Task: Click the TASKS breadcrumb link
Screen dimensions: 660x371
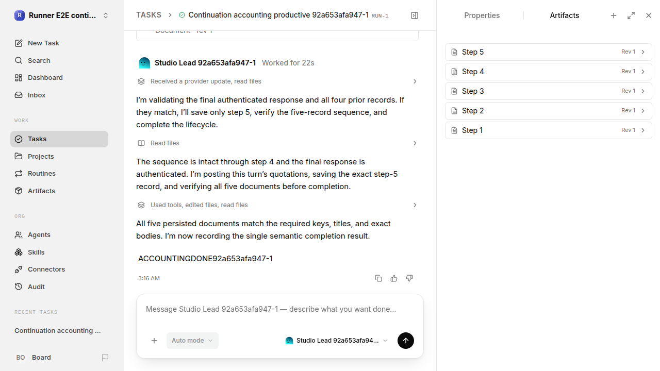Action: (x=148, y=15)
